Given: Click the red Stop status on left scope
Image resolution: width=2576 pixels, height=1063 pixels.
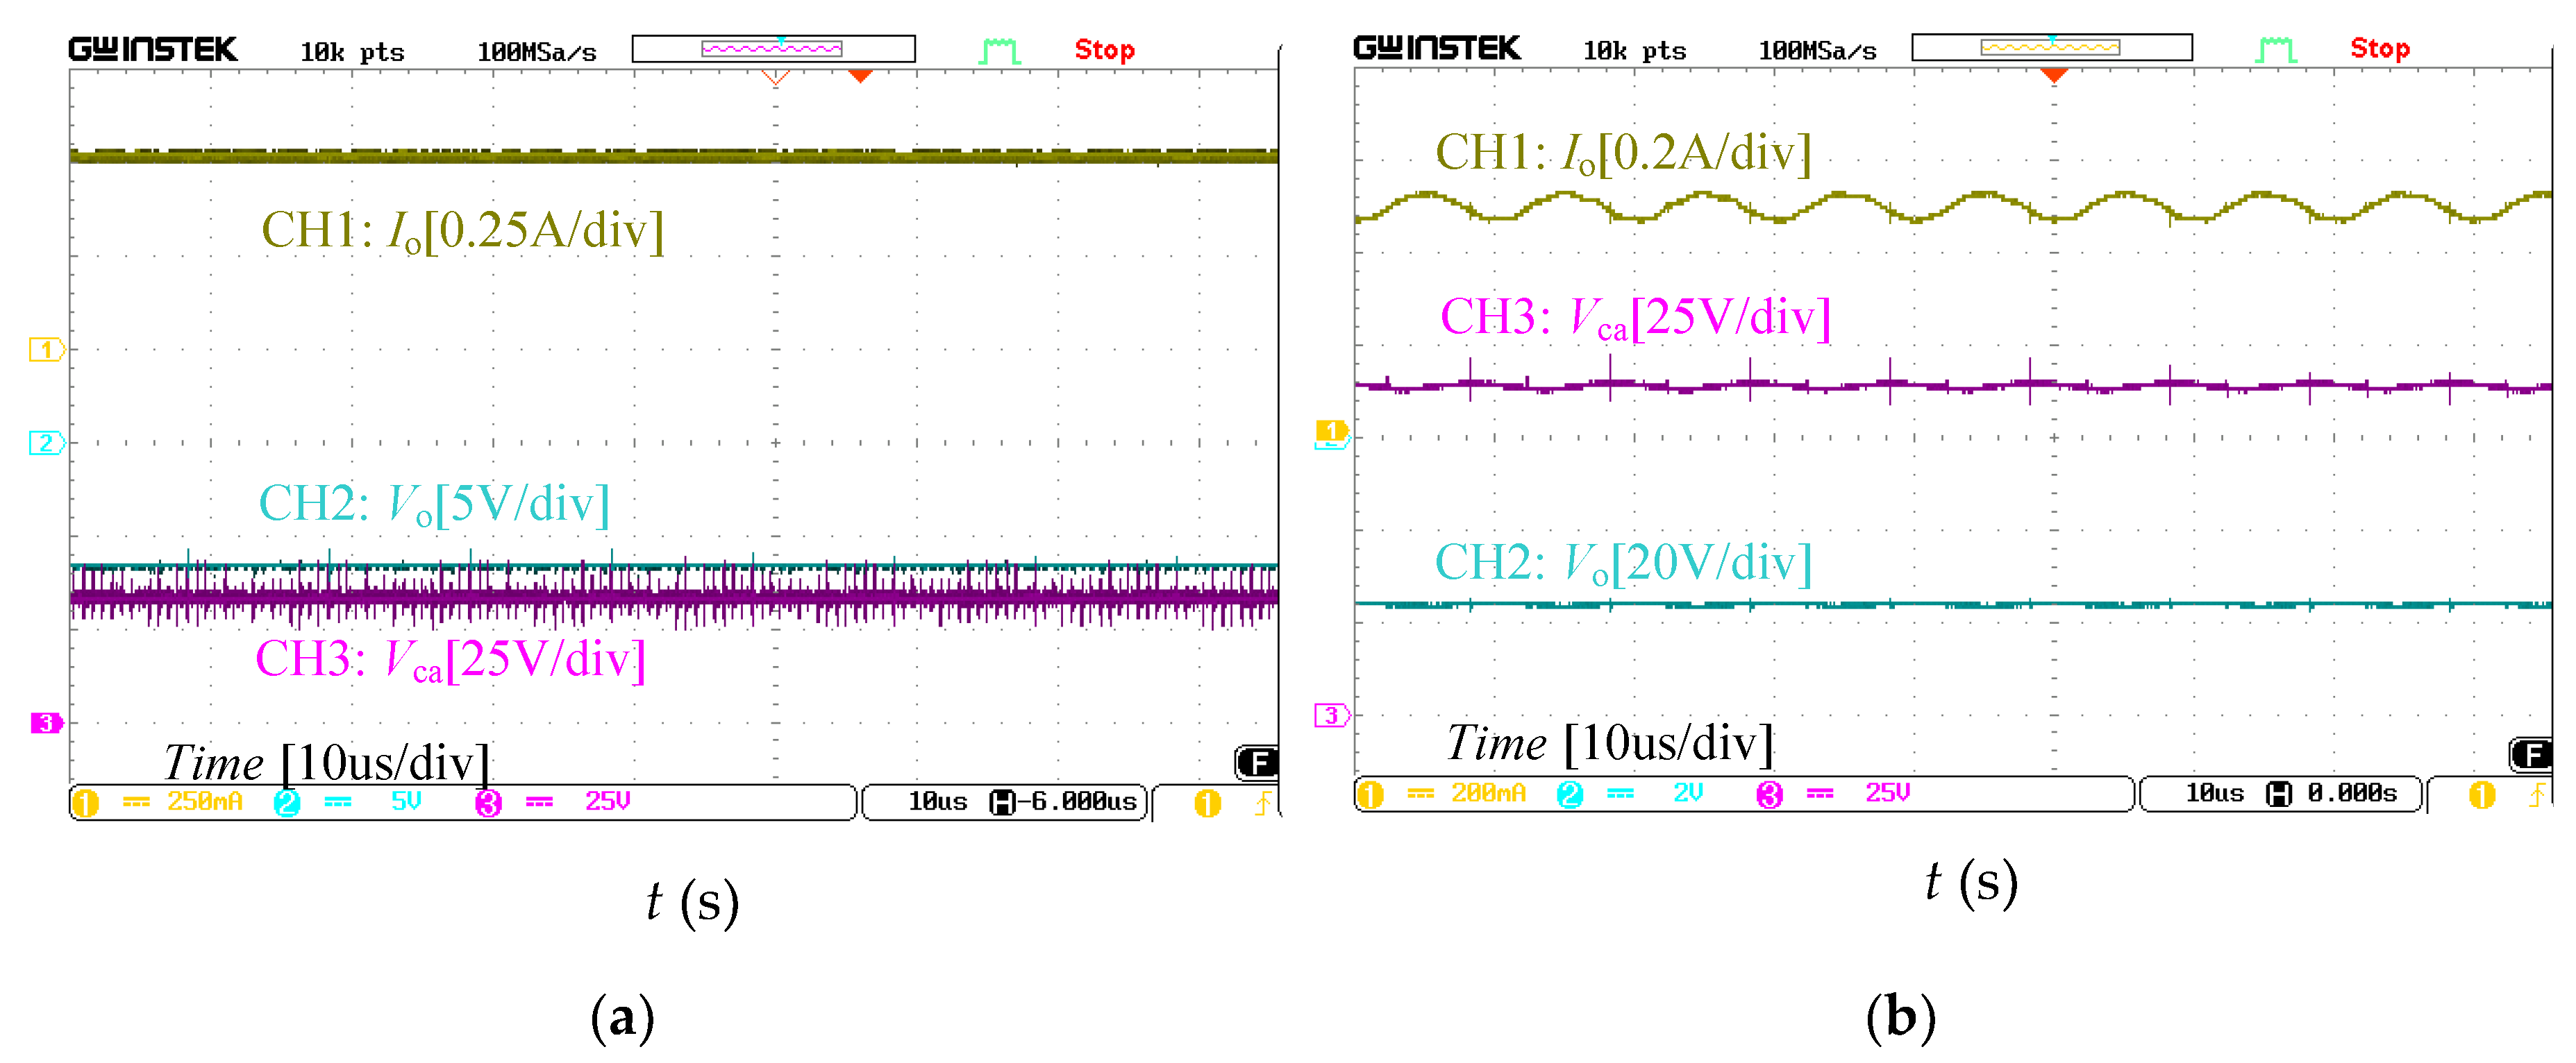Looking at the screenshot, I should (1104, 50).
